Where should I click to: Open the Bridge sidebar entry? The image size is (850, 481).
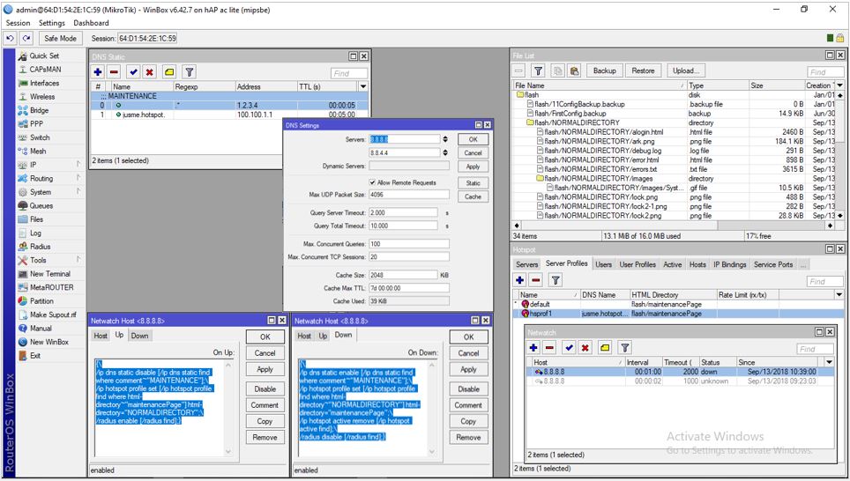[x=39, y=110]
